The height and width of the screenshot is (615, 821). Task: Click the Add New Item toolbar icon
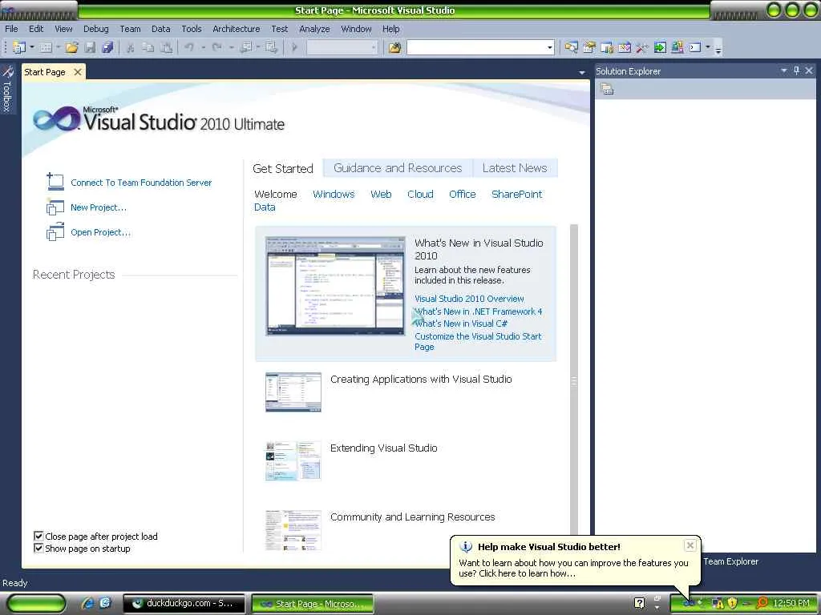pos(46,47)
